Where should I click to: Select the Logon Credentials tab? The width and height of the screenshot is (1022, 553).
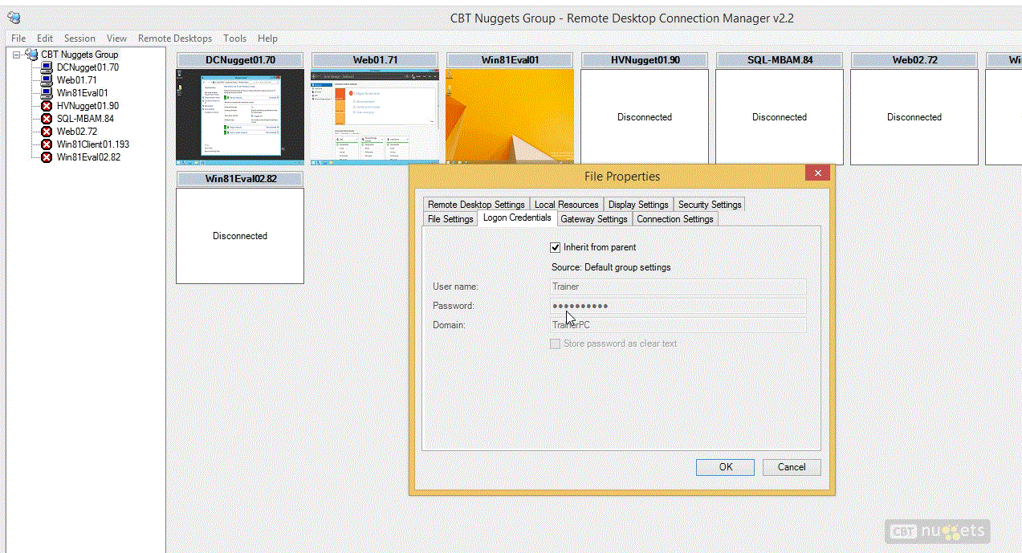(x=517, y=218)
